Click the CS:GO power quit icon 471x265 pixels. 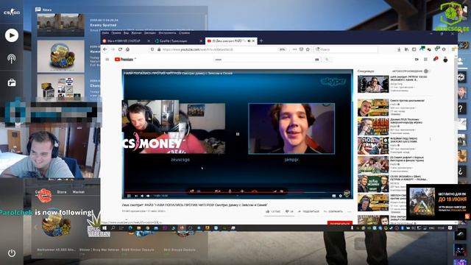click(x=12, y=253)
